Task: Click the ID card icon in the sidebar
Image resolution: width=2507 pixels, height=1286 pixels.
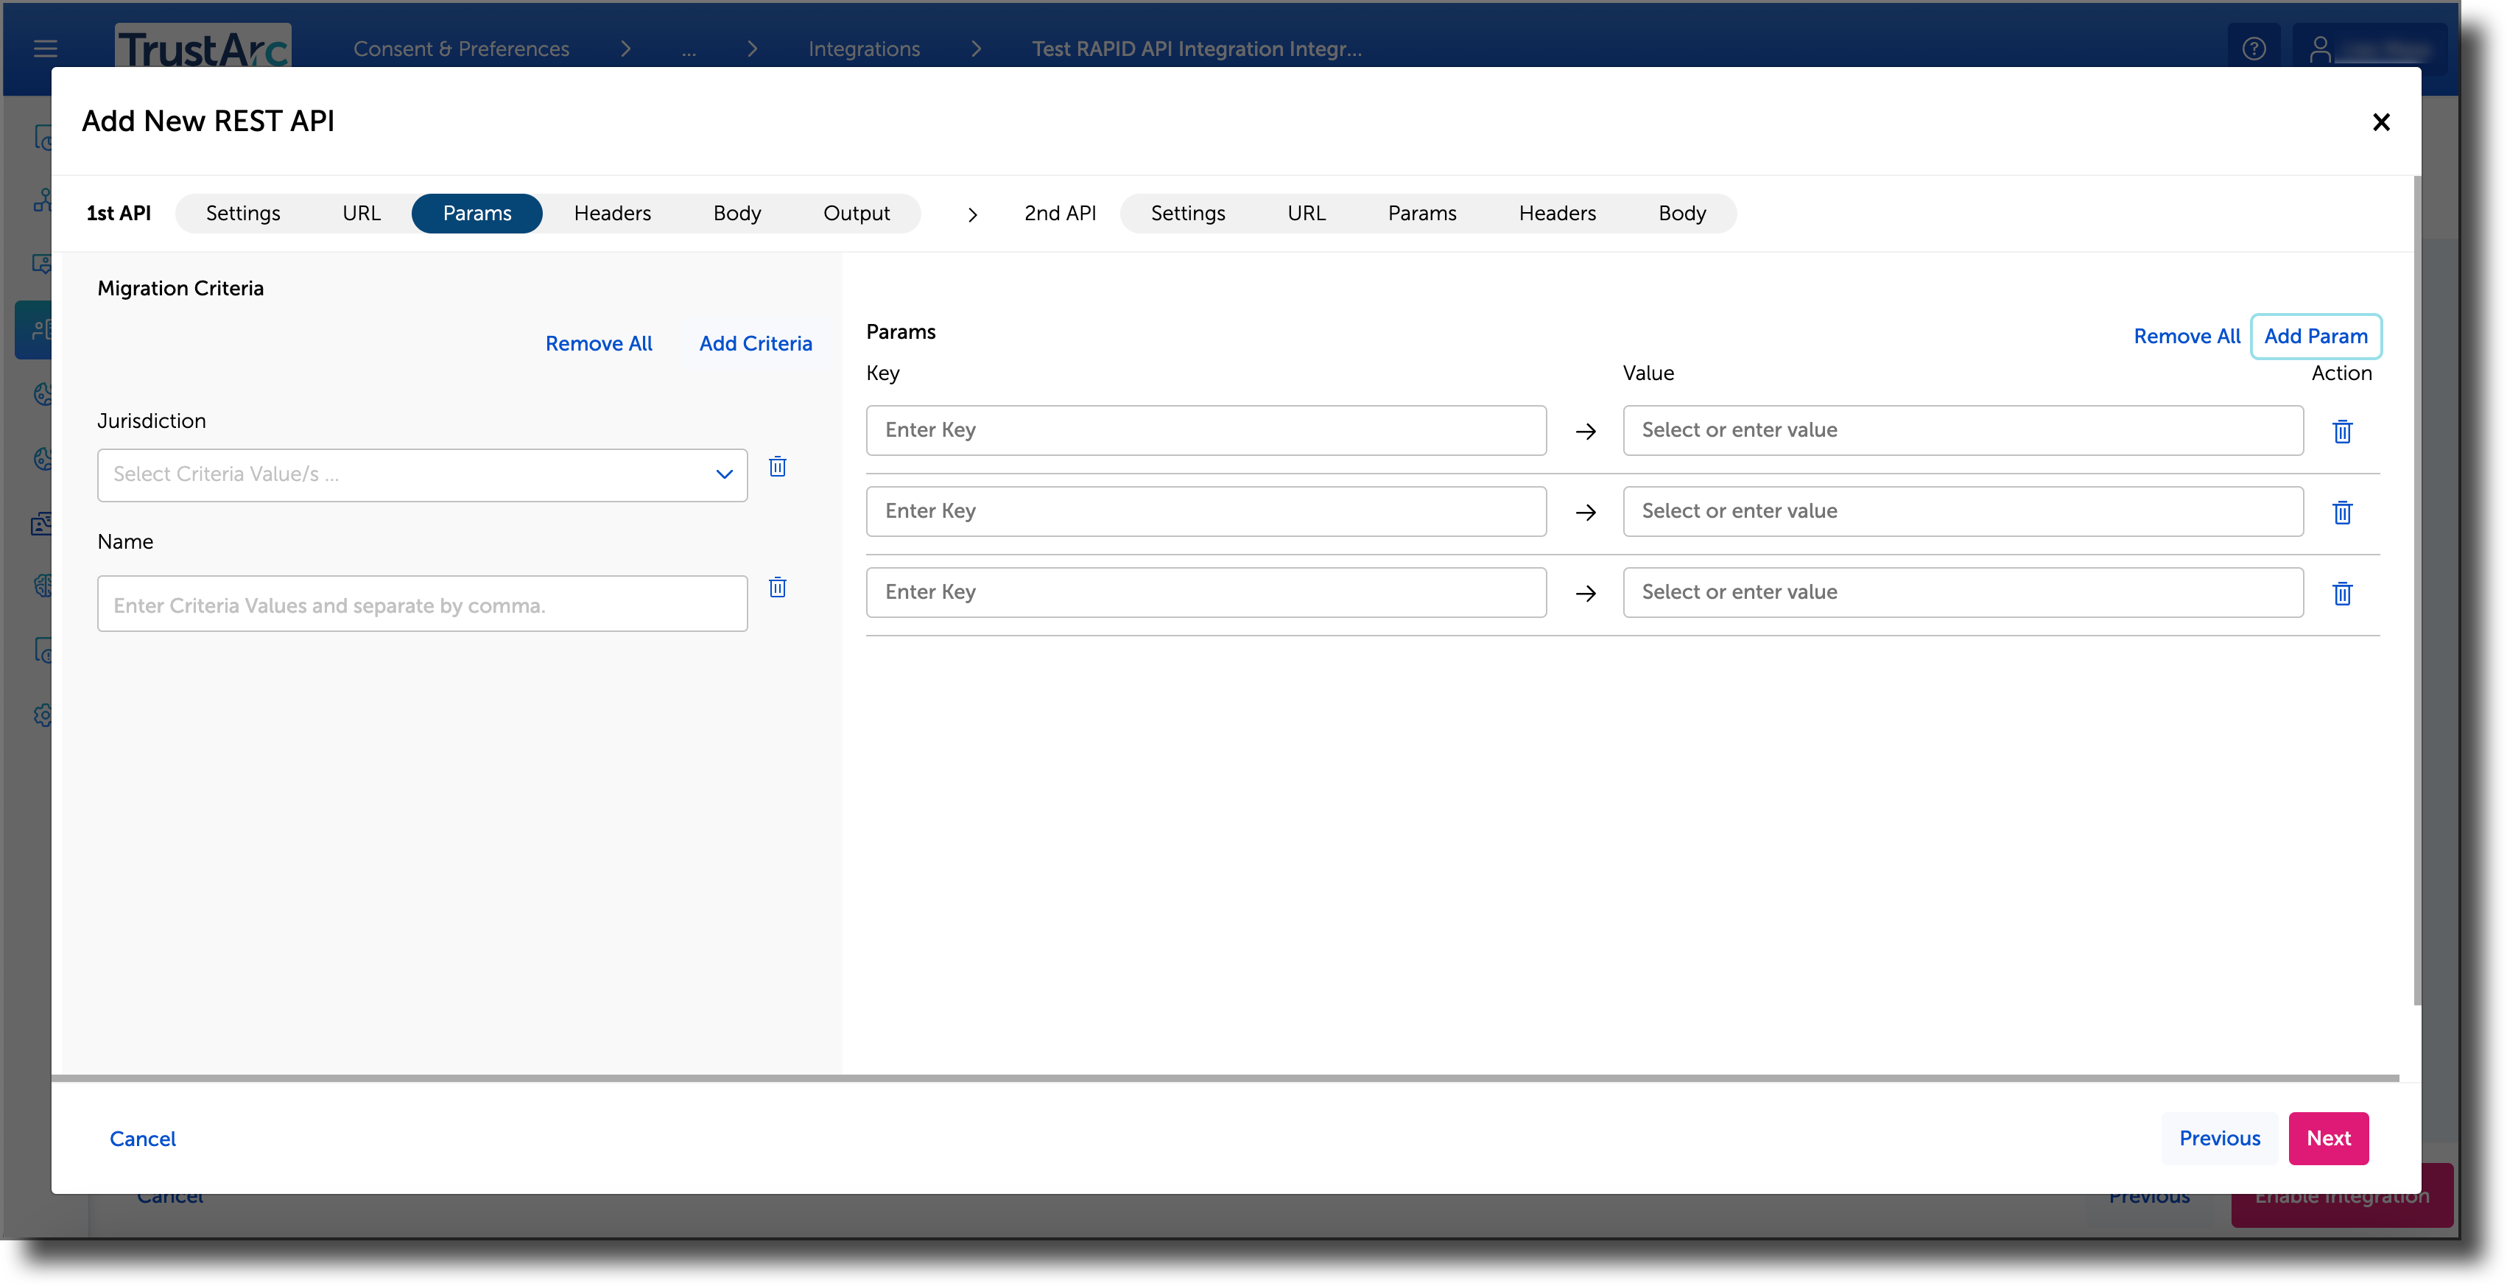Action: tap(43, 523)
